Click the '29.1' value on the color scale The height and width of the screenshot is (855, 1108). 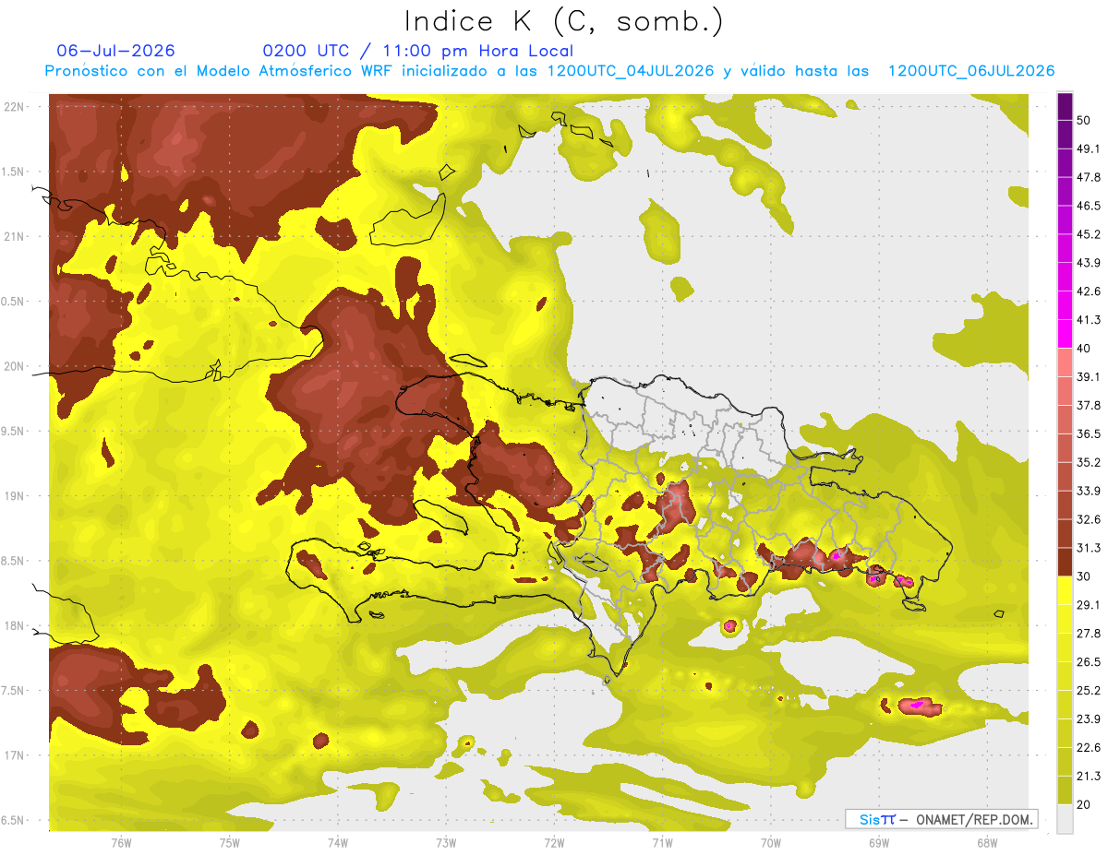(x=1089, y=605)
